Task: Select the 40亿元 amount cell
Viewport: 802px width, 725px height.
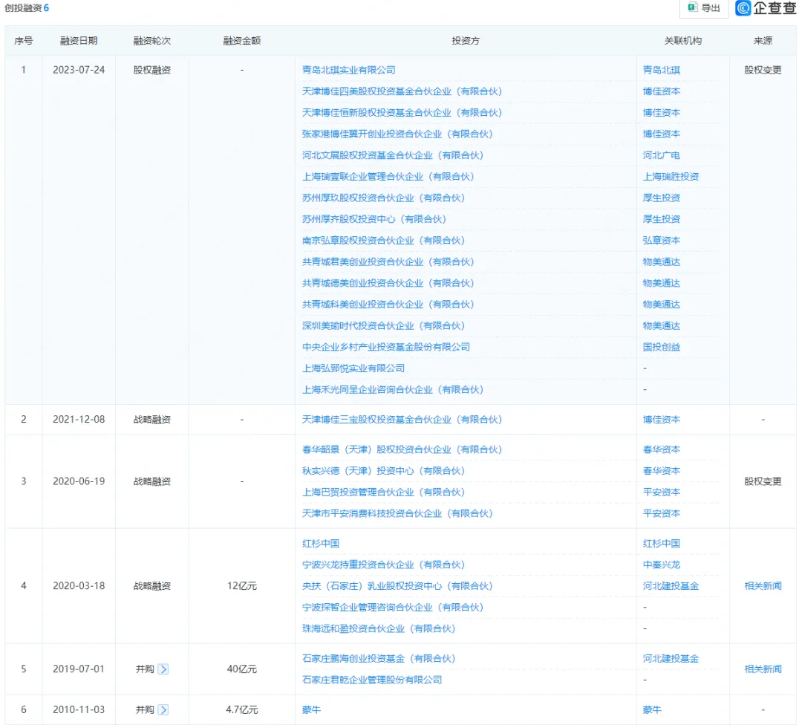Action: (x=242, y=669)
